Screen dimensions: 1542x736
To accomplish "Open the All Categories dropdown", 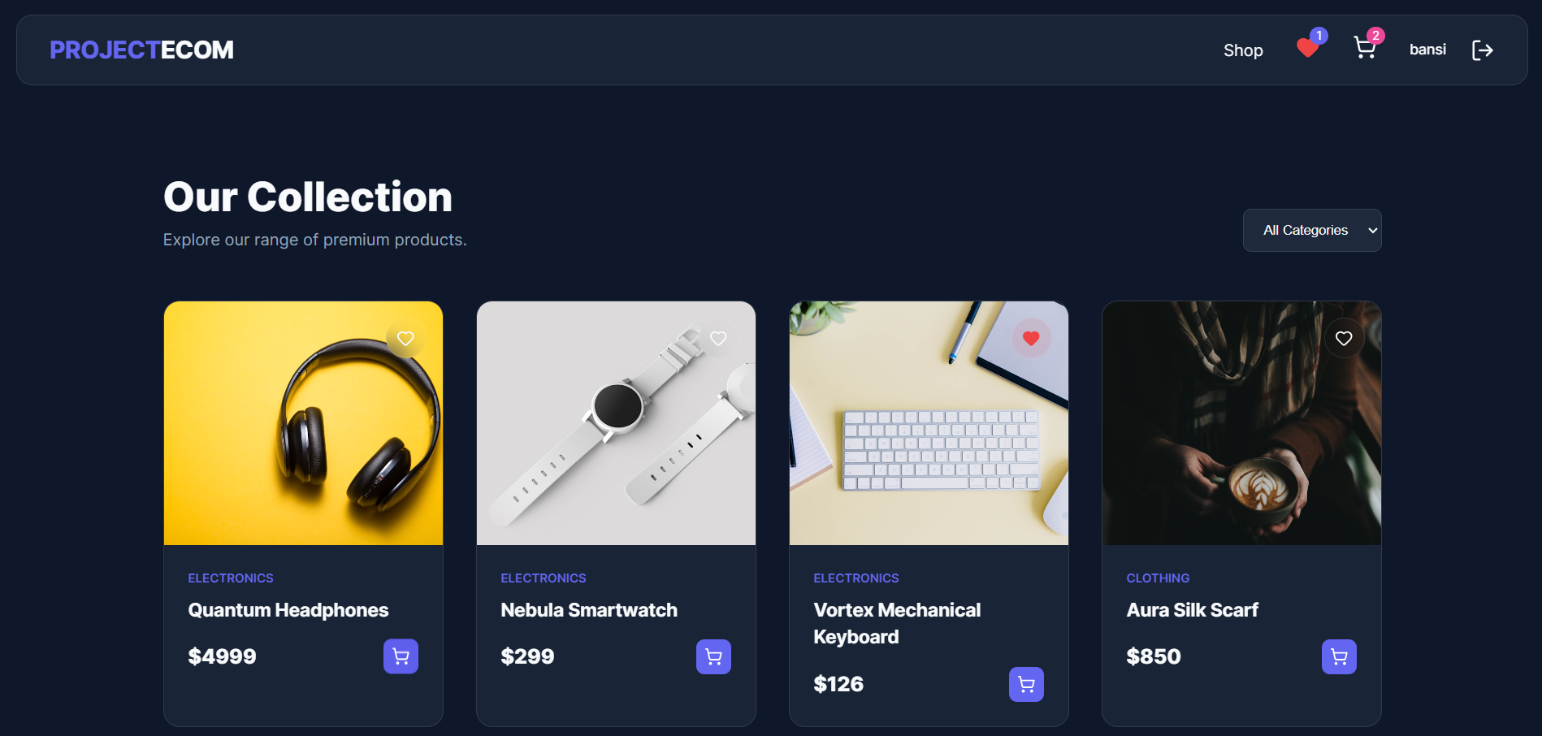I will (1311, 230).
